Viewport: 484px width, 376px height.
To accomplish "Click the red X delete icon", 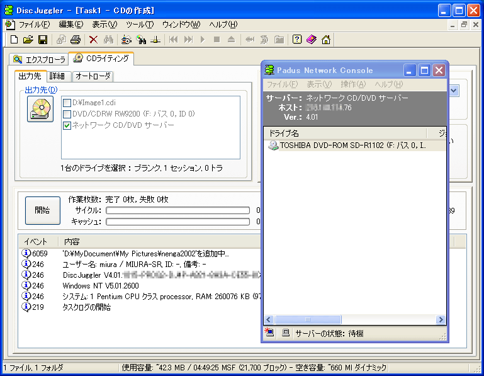I will [x=93, y=40].
